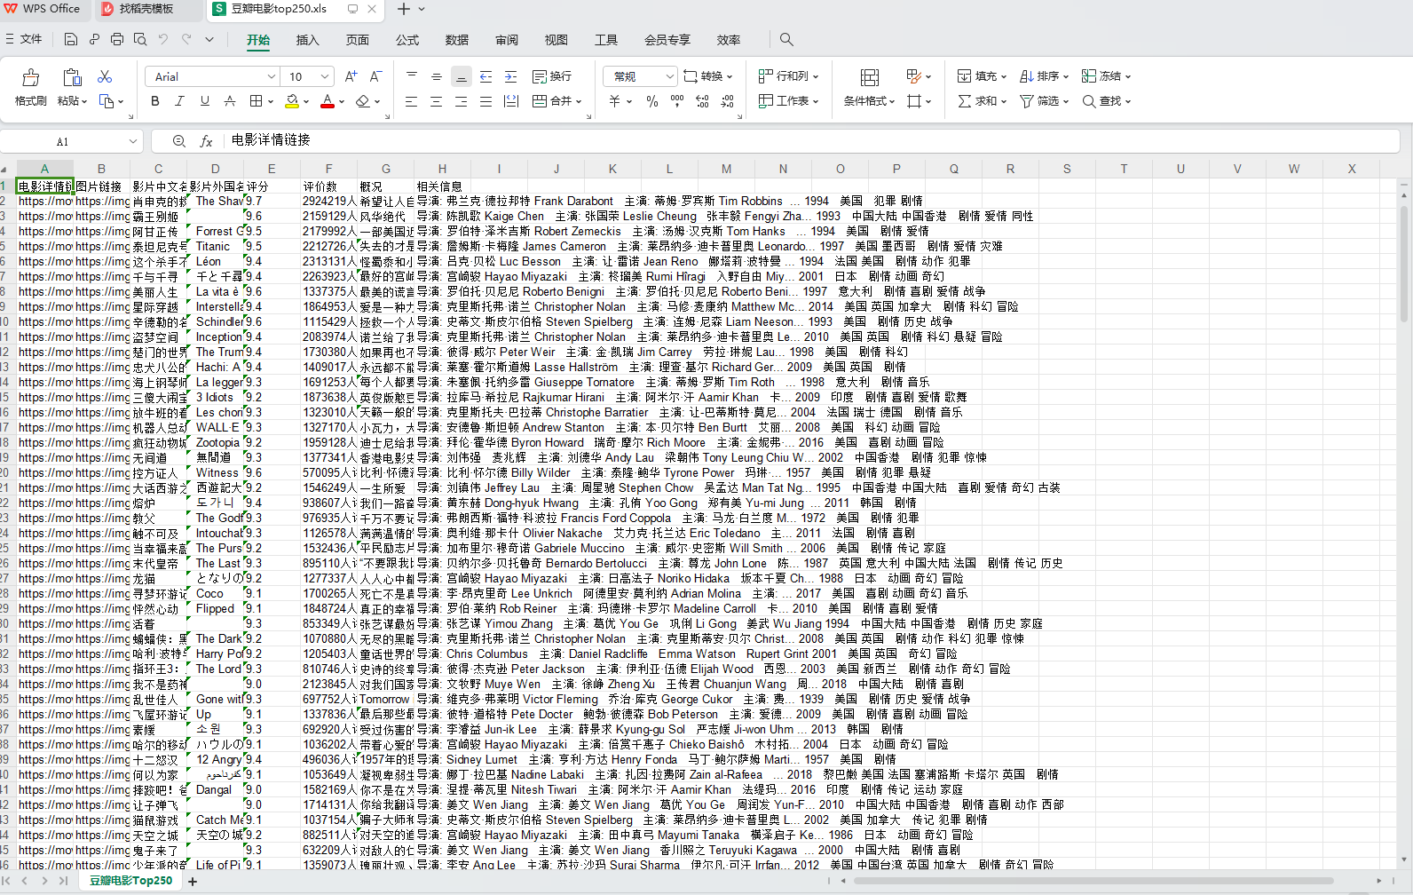Image resolution: width=1413 pixels, height=895 pixels.
Task: Center text horizontally
Action: click(x=436, y=101)
